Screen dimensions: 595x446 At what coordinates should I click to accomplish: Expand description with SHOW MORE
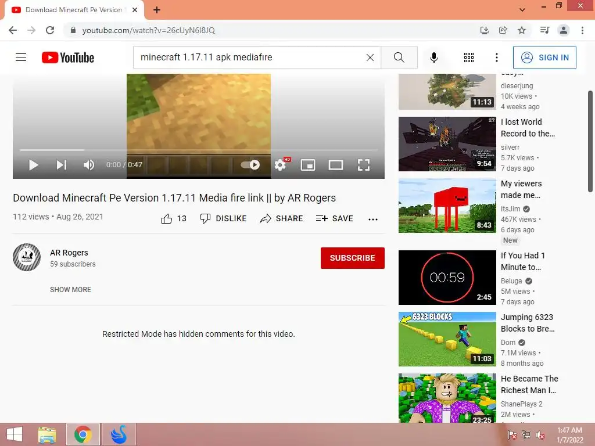coord(70,289)
